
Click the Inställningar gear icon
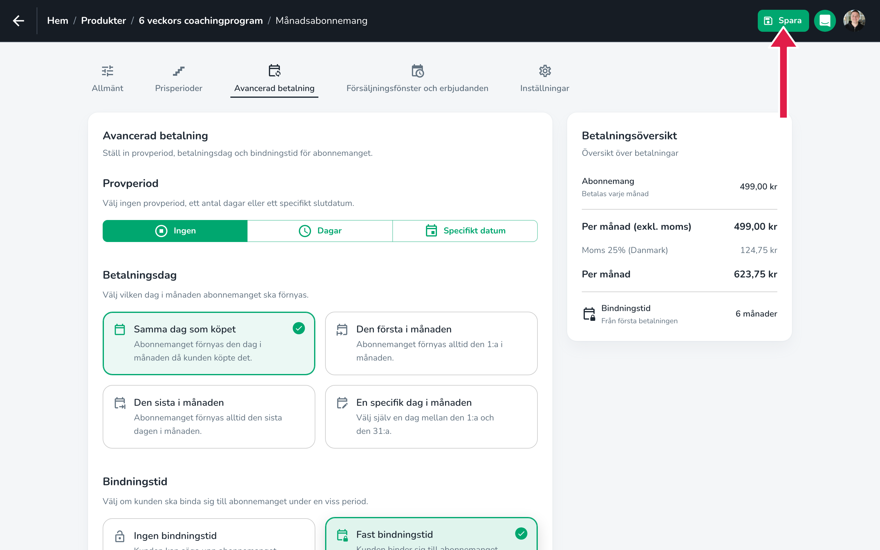click(545, 71)
